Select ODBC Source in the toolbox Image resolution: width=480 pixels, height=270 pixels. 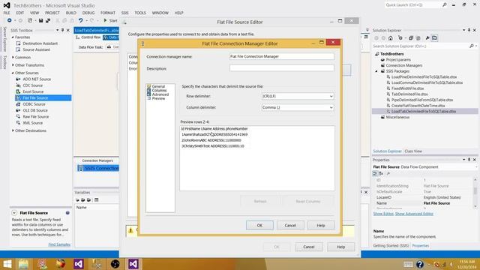pyautogui.click(x=34, y=104)
